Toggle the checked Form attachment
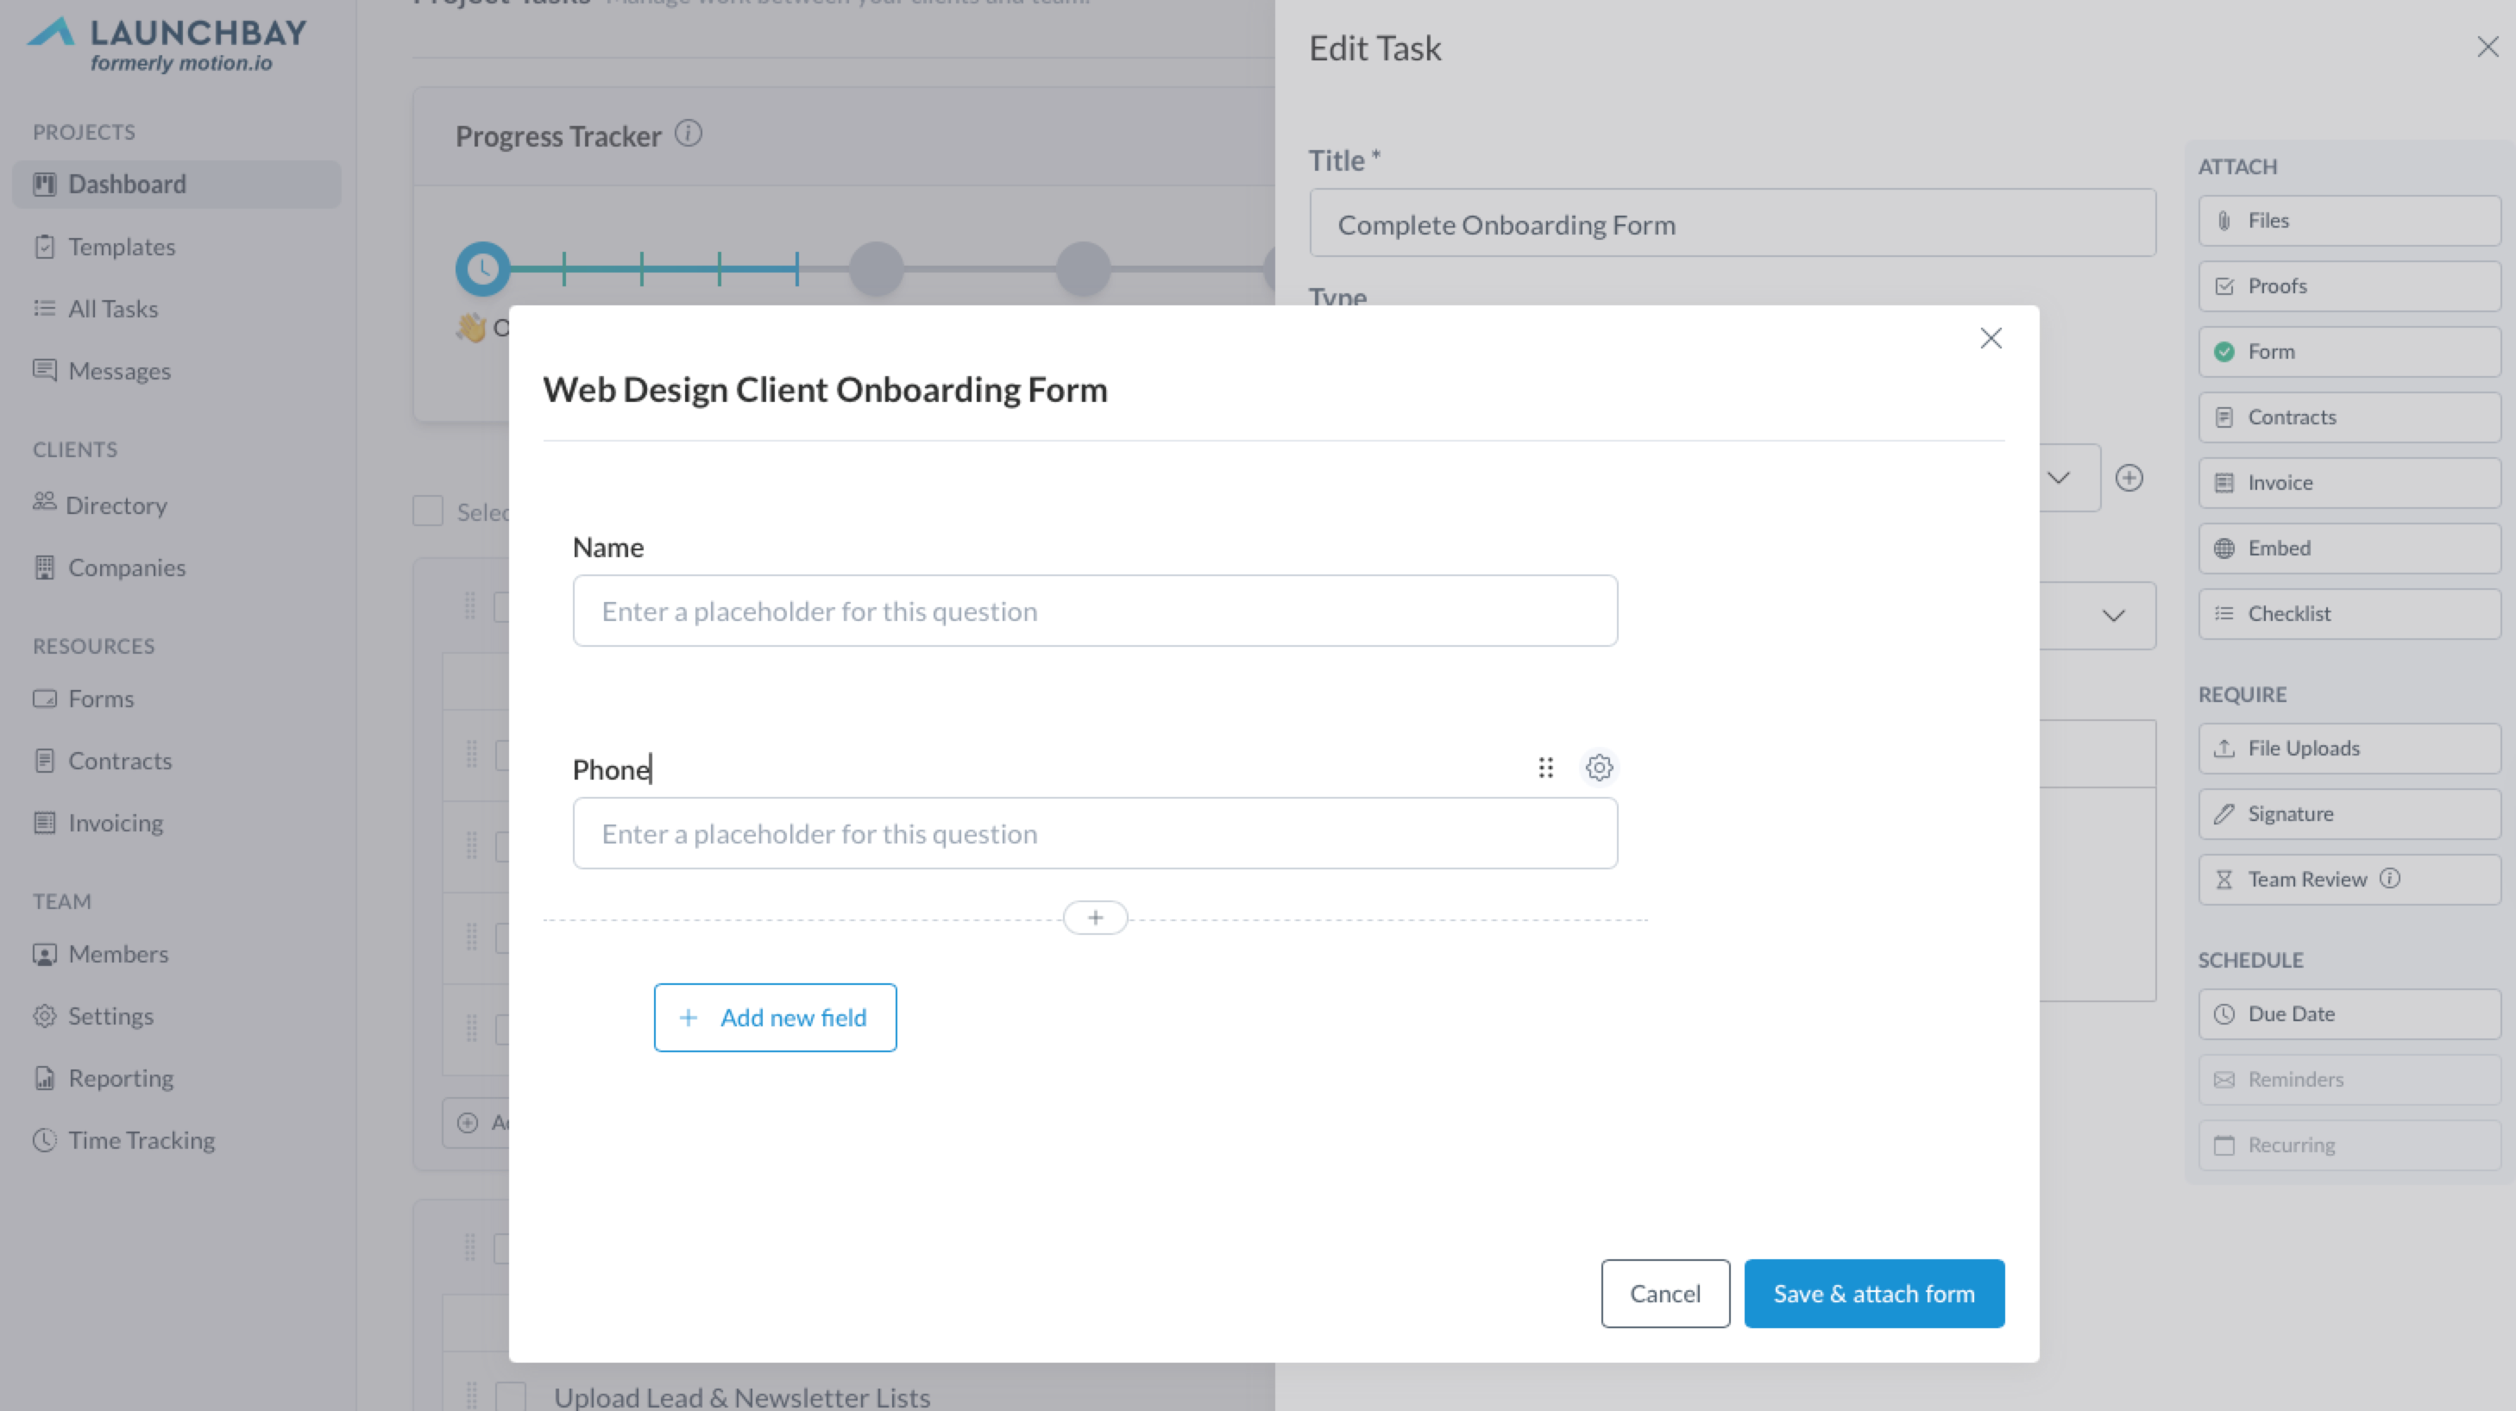This screenshot has height=1411, width=2516. coord(2349,352)
